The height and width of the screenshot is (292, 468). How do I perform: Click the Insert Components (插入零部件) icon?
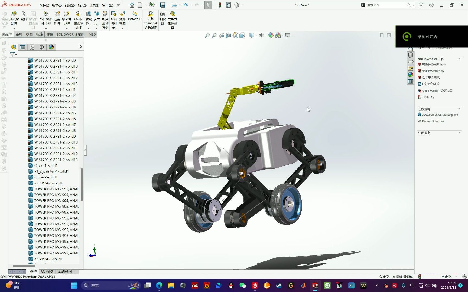point(14,14)
